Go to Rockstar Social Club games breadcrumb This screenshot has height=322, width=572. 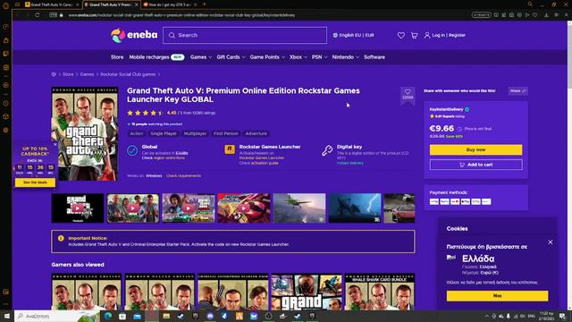pos(128,74)
